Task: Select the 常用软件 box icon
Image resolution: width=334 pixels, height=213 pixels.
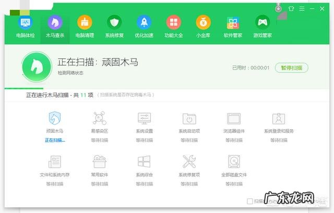Action: click(x=100, y=161)
